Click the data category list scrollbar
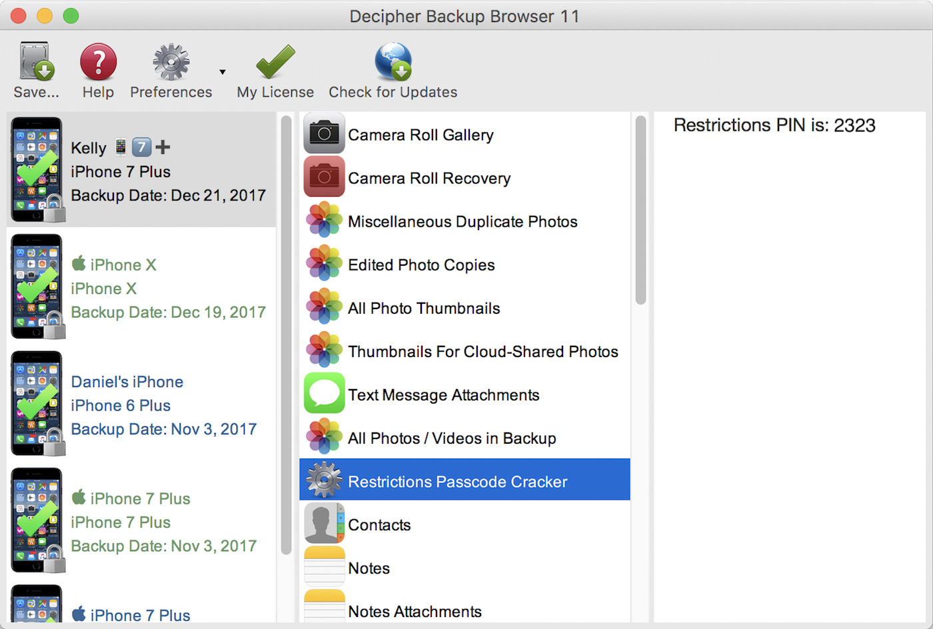 pos(640,210)
